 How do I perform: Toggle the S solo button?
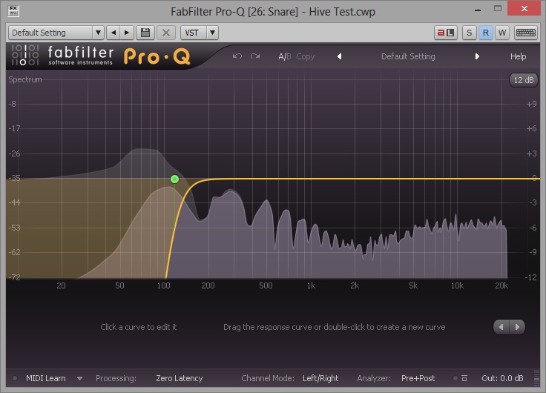pyautogui.click(x=469, y=33)
